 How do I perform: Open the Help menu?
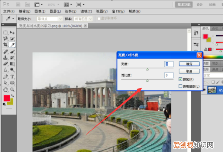tap(135, 12)
